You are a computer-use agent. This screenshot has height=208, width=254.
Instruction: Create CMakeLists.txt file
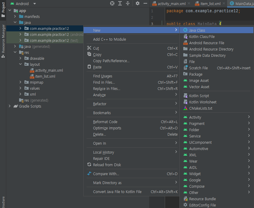point(217,108)
